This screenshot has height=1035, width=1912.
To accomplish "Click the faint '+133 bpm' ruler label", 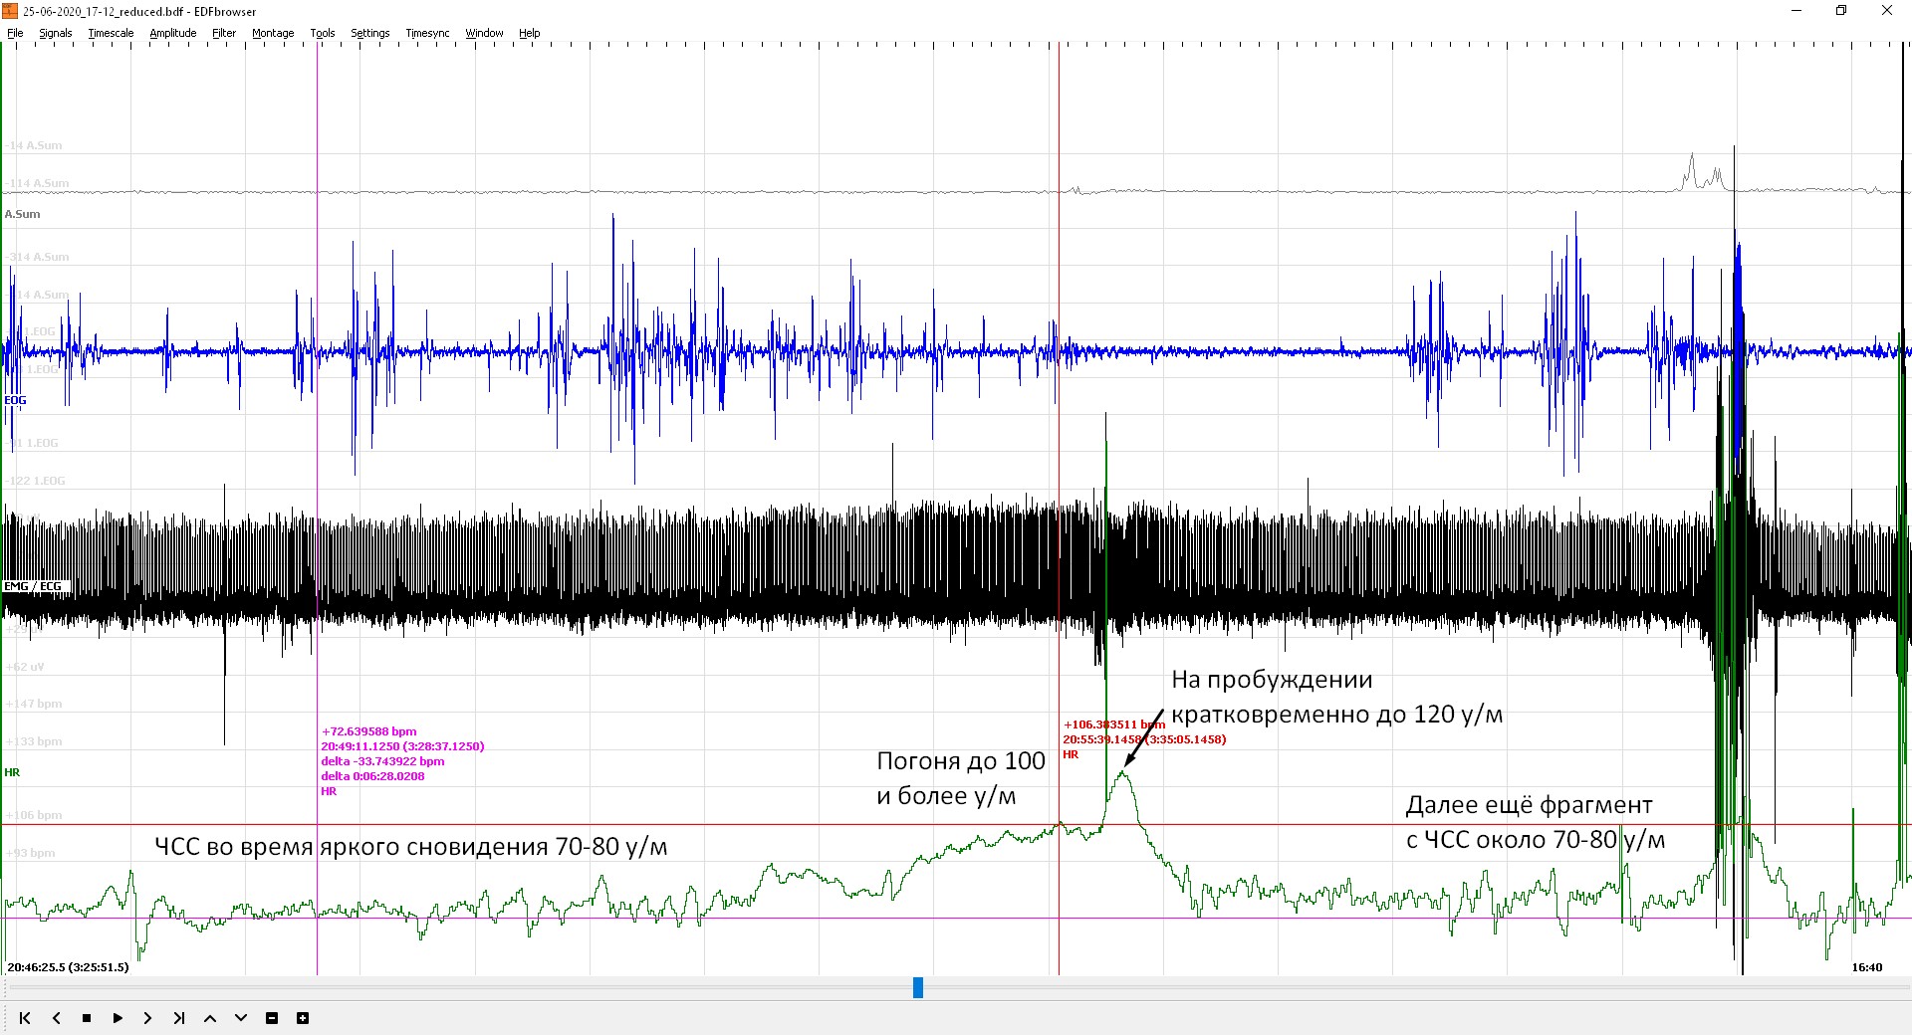I will (x=34, y=741).
